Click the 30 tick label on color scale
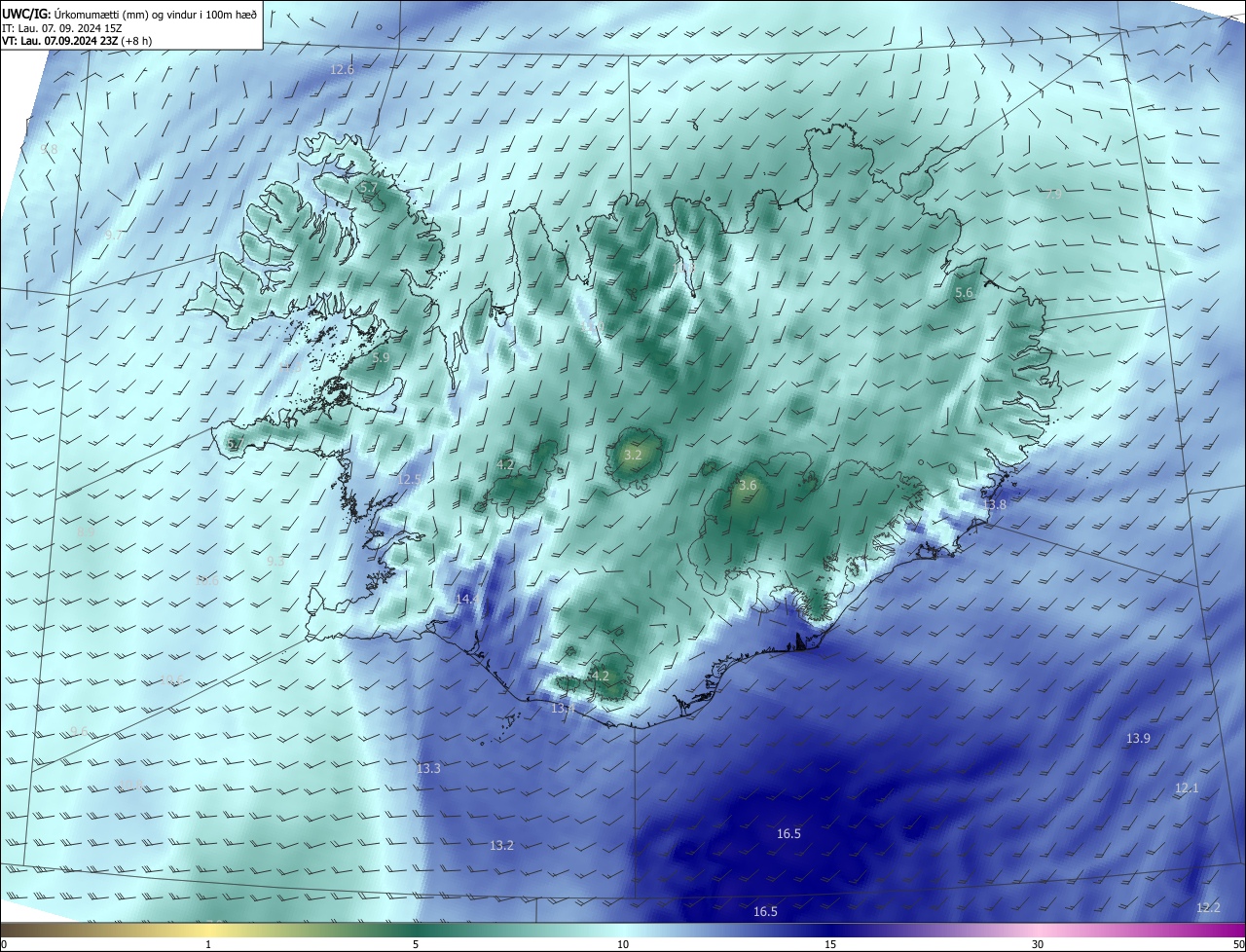The height and width of the screenshot is (952, 1246). tap(1038, 945)
